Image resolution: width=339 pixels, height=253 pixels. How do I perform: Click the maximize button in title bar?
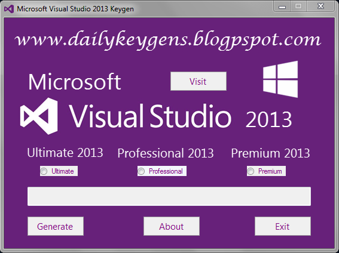(298, 6)
